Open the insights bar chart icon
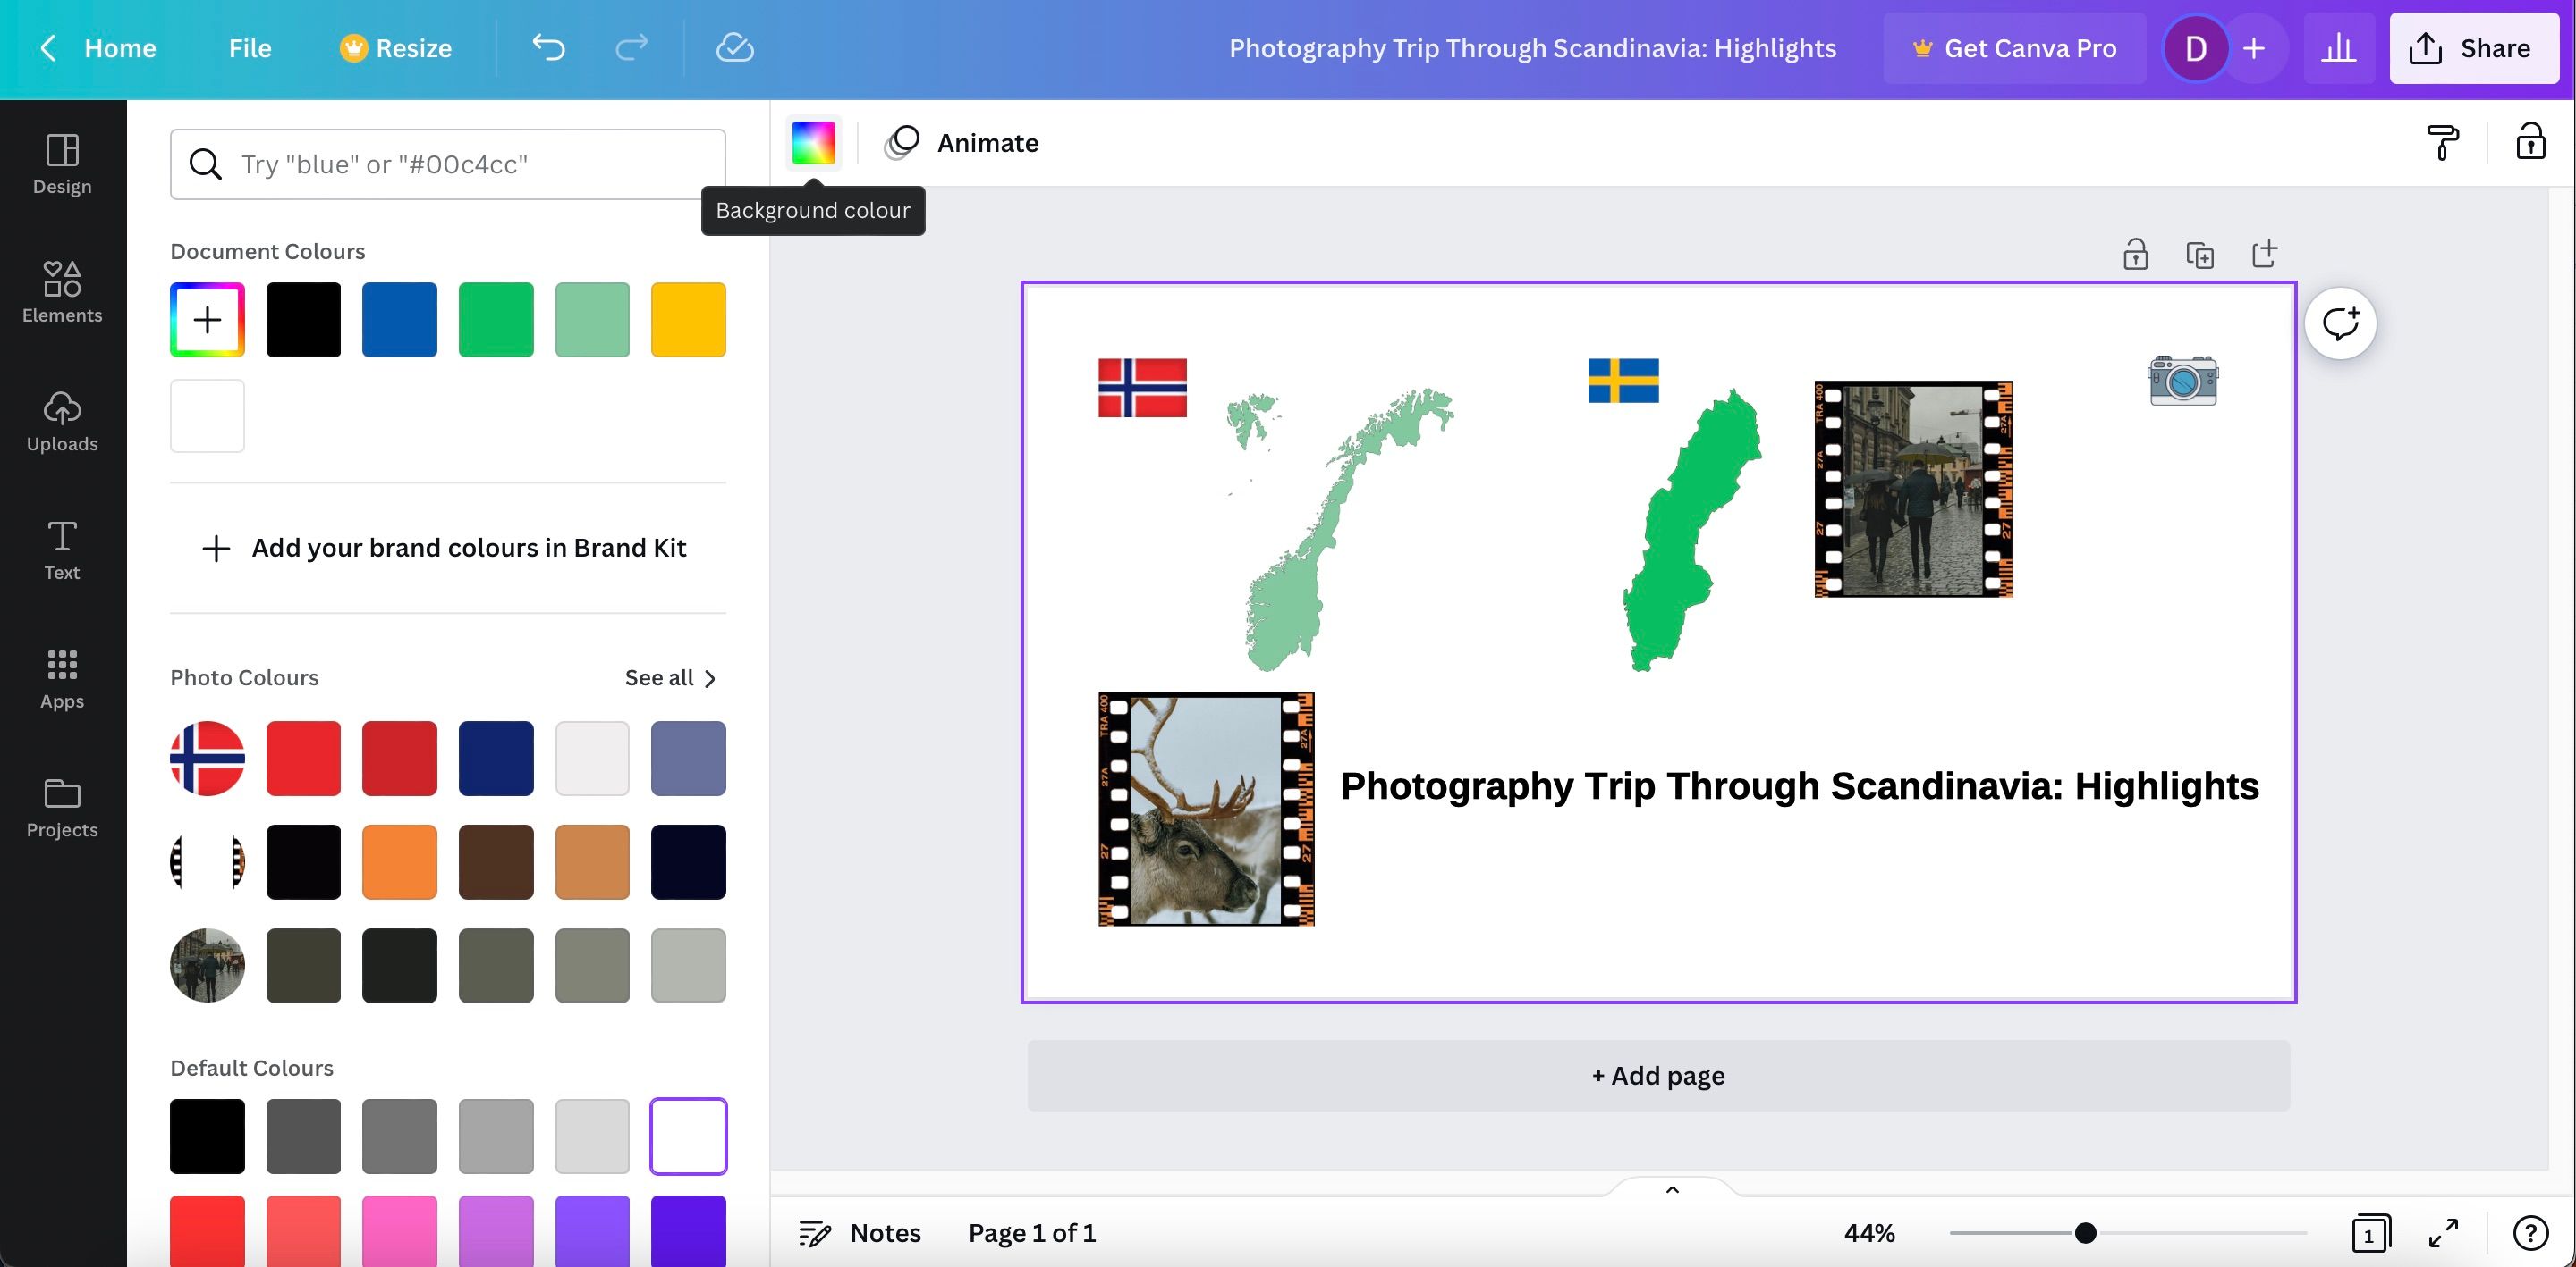The height and width of the screenshot is (1267, 2576). point(2338,48)
